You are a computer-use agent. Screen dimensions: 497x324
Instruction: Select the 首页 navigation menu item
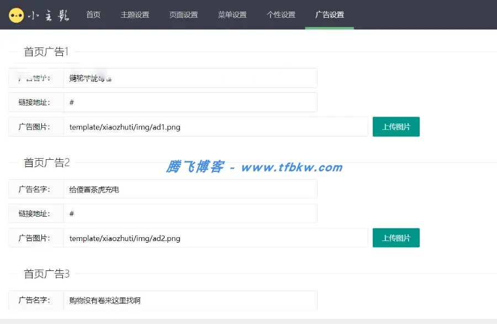point(93,15)
